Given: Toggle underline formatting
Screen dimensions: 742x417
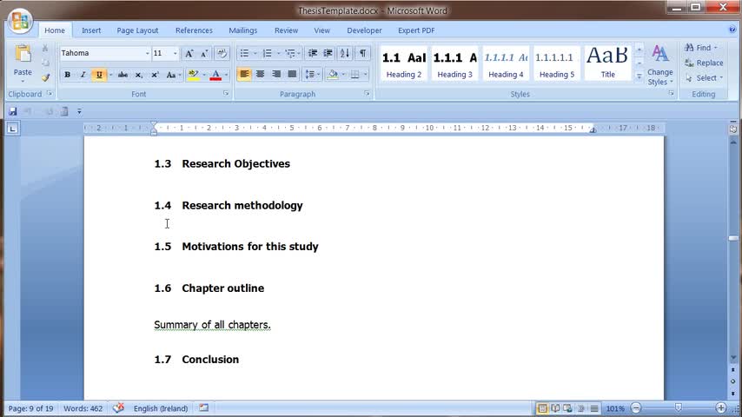Looking at the screenshot, I should 99,75.
